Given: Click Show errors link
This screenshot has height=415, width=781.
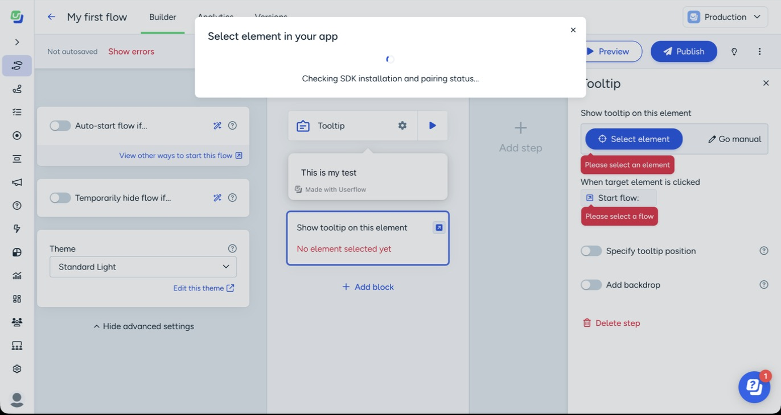Looking at the screenshot, I should [x=131, y=51].
